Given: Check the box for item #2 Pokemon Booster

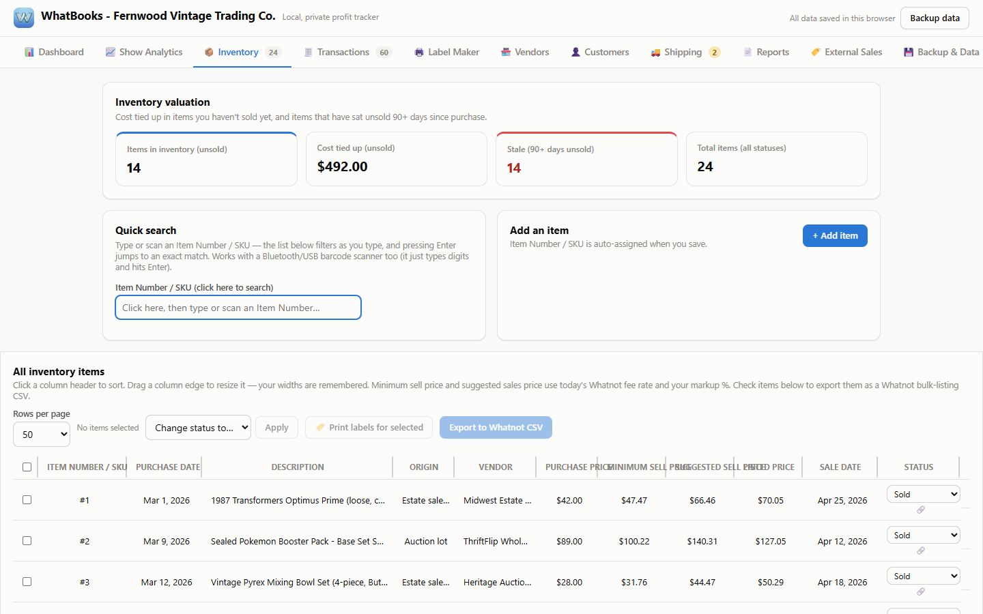Looking at the screenshot, I should tap(27, 541).
